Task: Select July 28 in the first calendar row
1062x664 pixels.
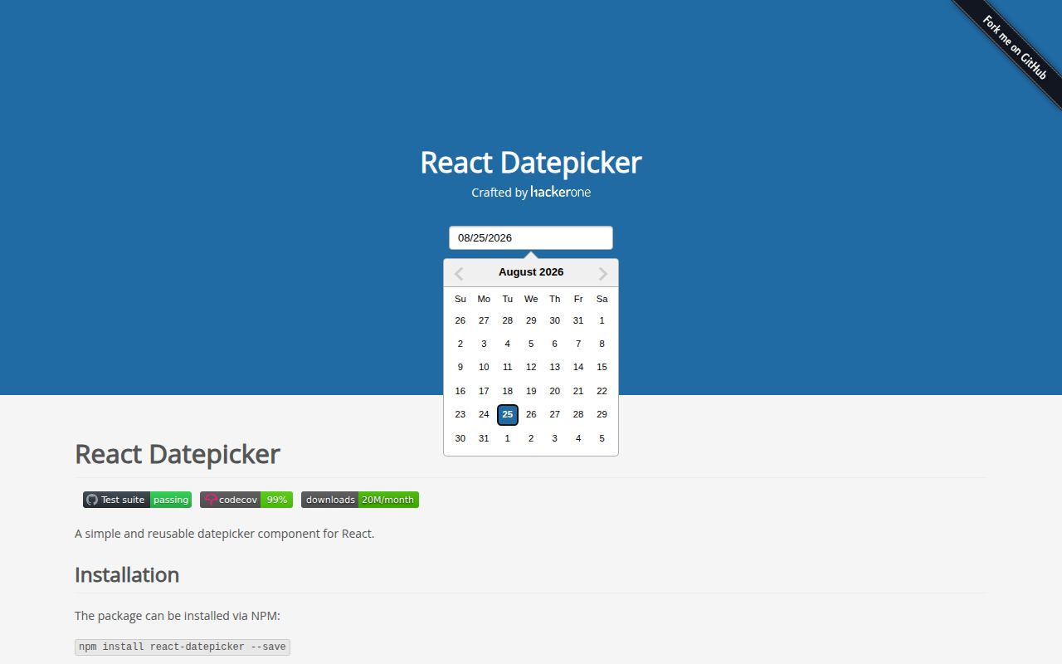Action: click(508, 320)
